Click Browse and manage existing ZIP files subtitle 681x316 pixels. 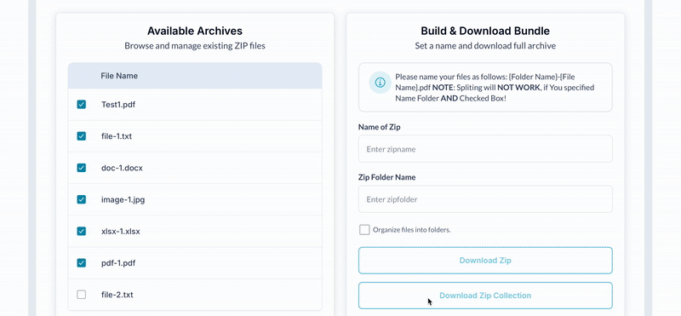[195, 46]
